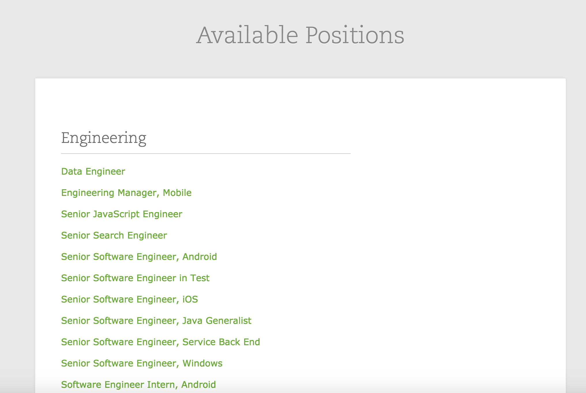This screenshot has height=393, width=586.
Task: Open Engineering Manager, Mobile position
Action: click(x=126, y=193)
